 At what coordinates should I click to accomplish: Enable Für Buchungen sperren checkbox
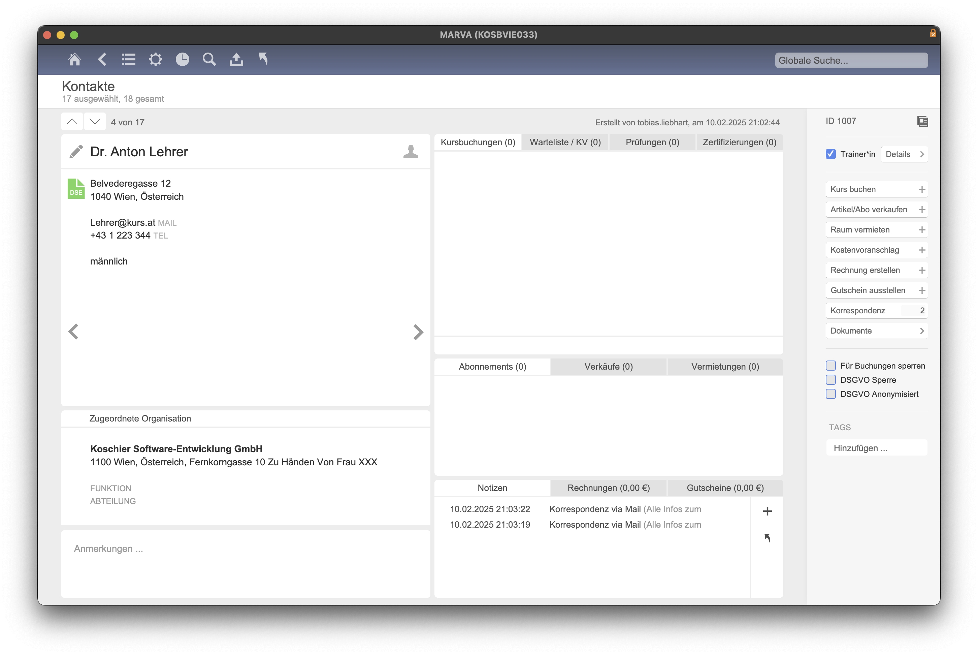pos(830,366)
